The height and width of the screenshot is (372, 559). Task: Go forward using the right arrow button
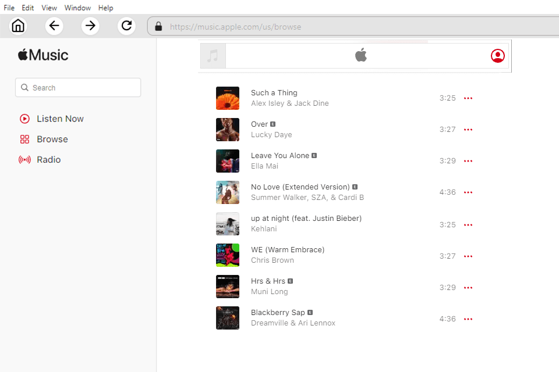90,26
